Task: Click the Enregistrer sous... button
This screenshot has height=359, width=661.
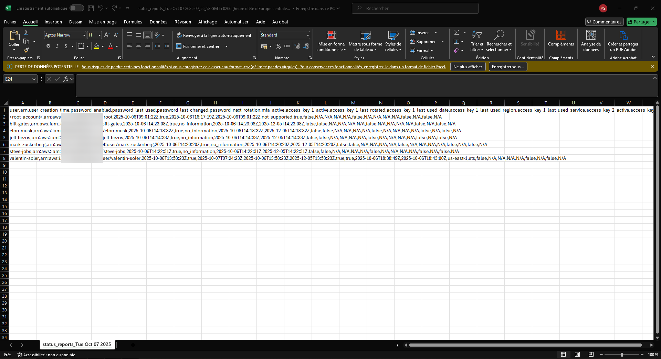Action: click(507, 67)
